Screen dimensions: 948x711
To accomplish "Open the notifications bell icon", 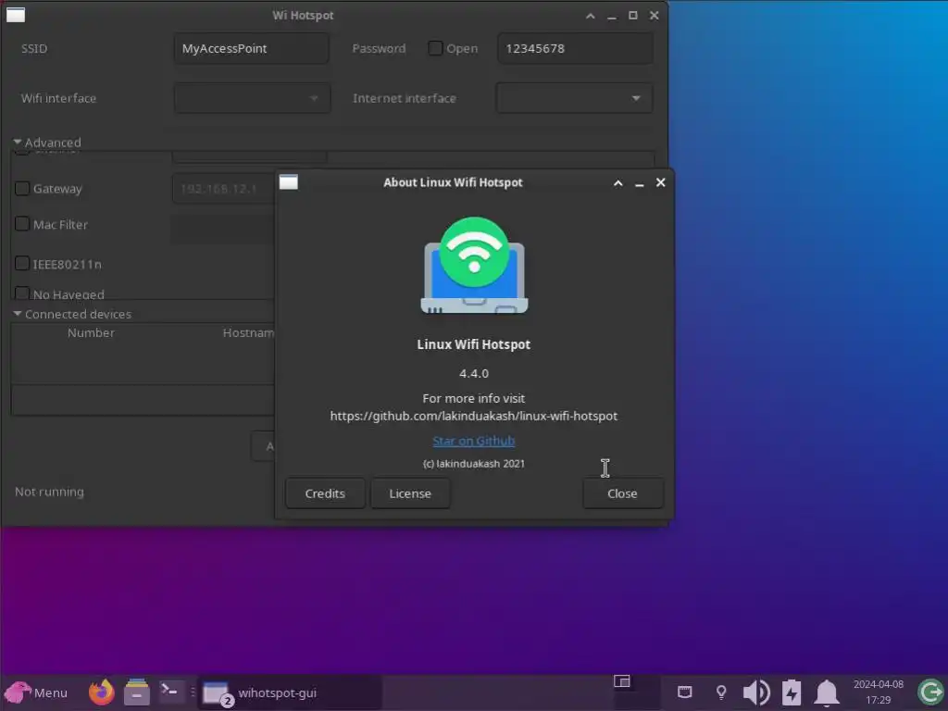I will click(827, 692).
